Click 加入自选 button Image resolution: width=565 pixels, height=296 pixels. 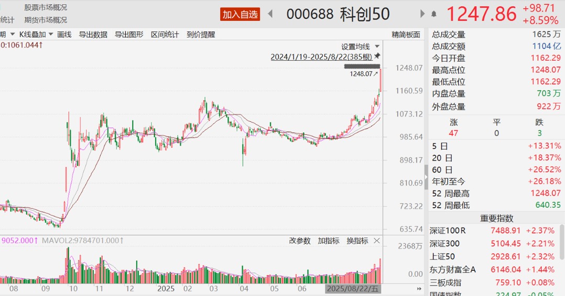(x=241, y=14)
